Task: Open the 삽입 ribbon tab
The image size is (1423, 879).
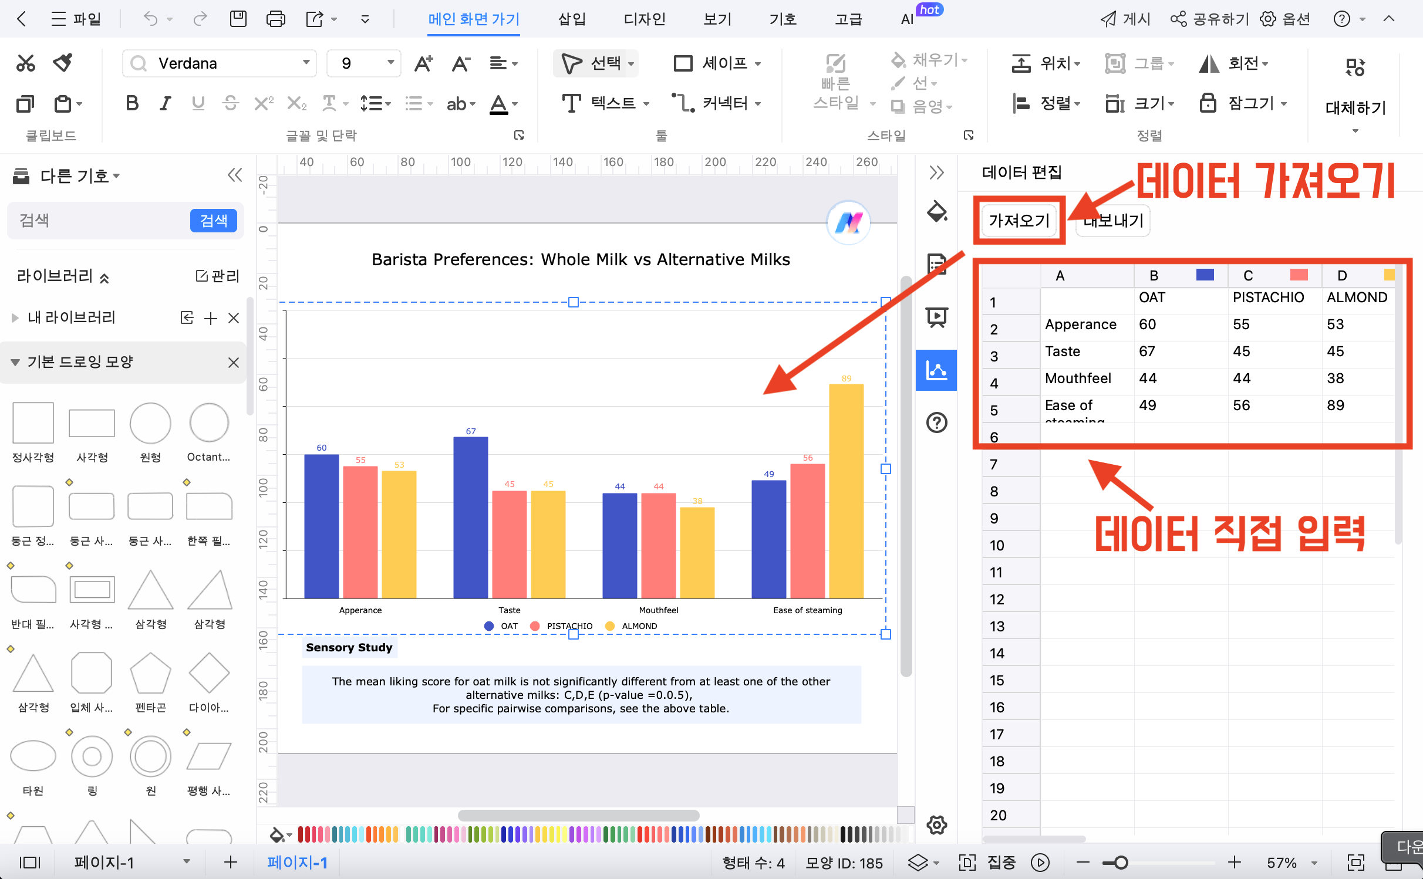Action: (571, 19)
